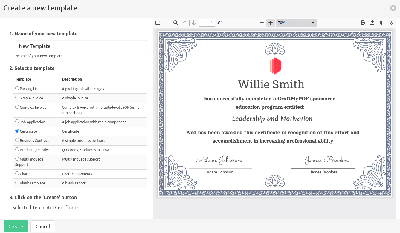400x233 pixels.
Task: Go to previous page arrow
Action: 185,23
